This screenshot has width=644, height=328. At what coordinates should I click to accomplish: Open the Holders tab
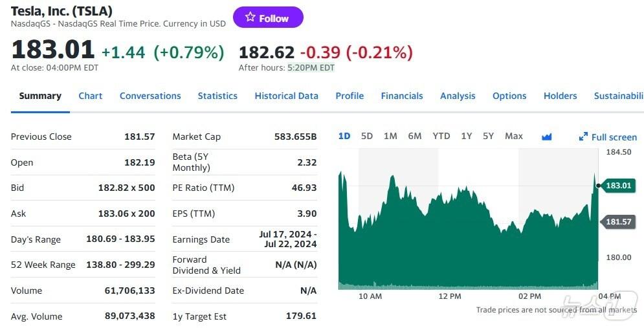pyautogui.click(x=560, y=96)
